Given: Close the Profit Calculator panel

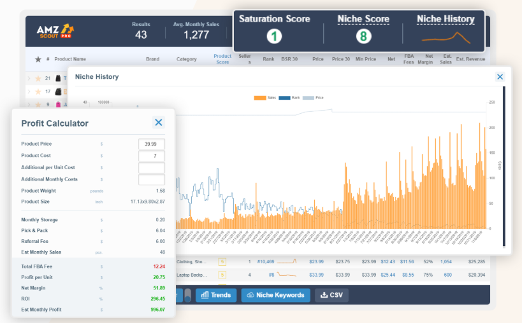Looking at the screenshot, I should click(159, 122).
